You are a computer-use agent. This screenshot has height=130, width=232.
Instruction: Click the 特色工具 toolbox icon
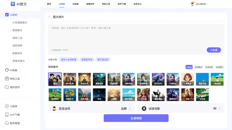pyautogui.click(x=7, y=79)
